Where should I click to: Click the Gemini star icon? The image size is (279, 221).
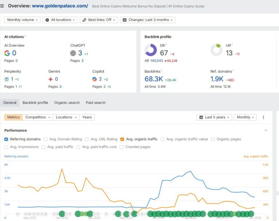[x=50, y=79]
